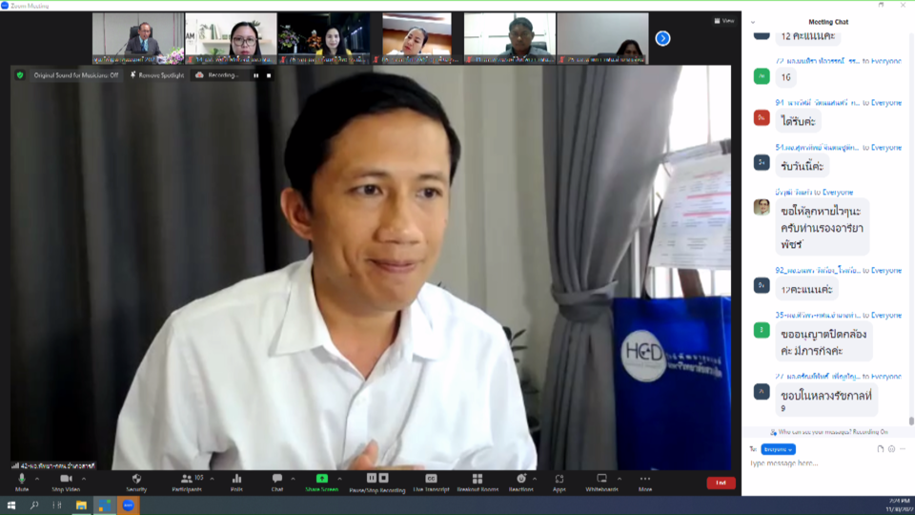Open the More menu in toolbar
The image size is (915, 515).
point(645,479)
